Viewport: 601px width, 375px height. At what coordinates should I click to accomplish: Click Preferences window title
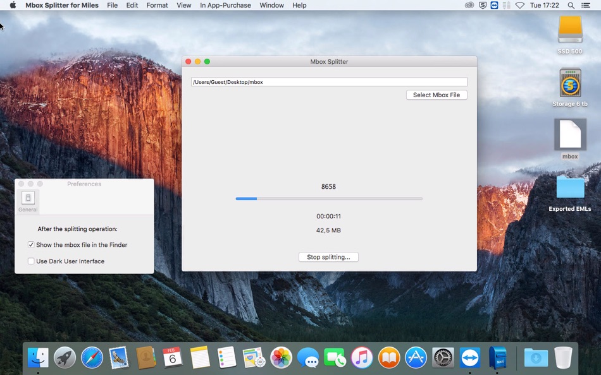click(84, 184)
